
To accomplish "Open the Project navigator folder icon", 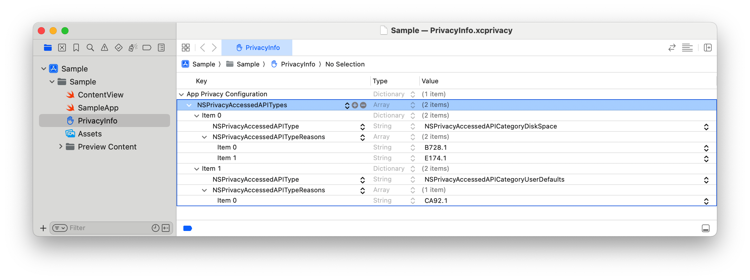I will (x=48, y=48).
